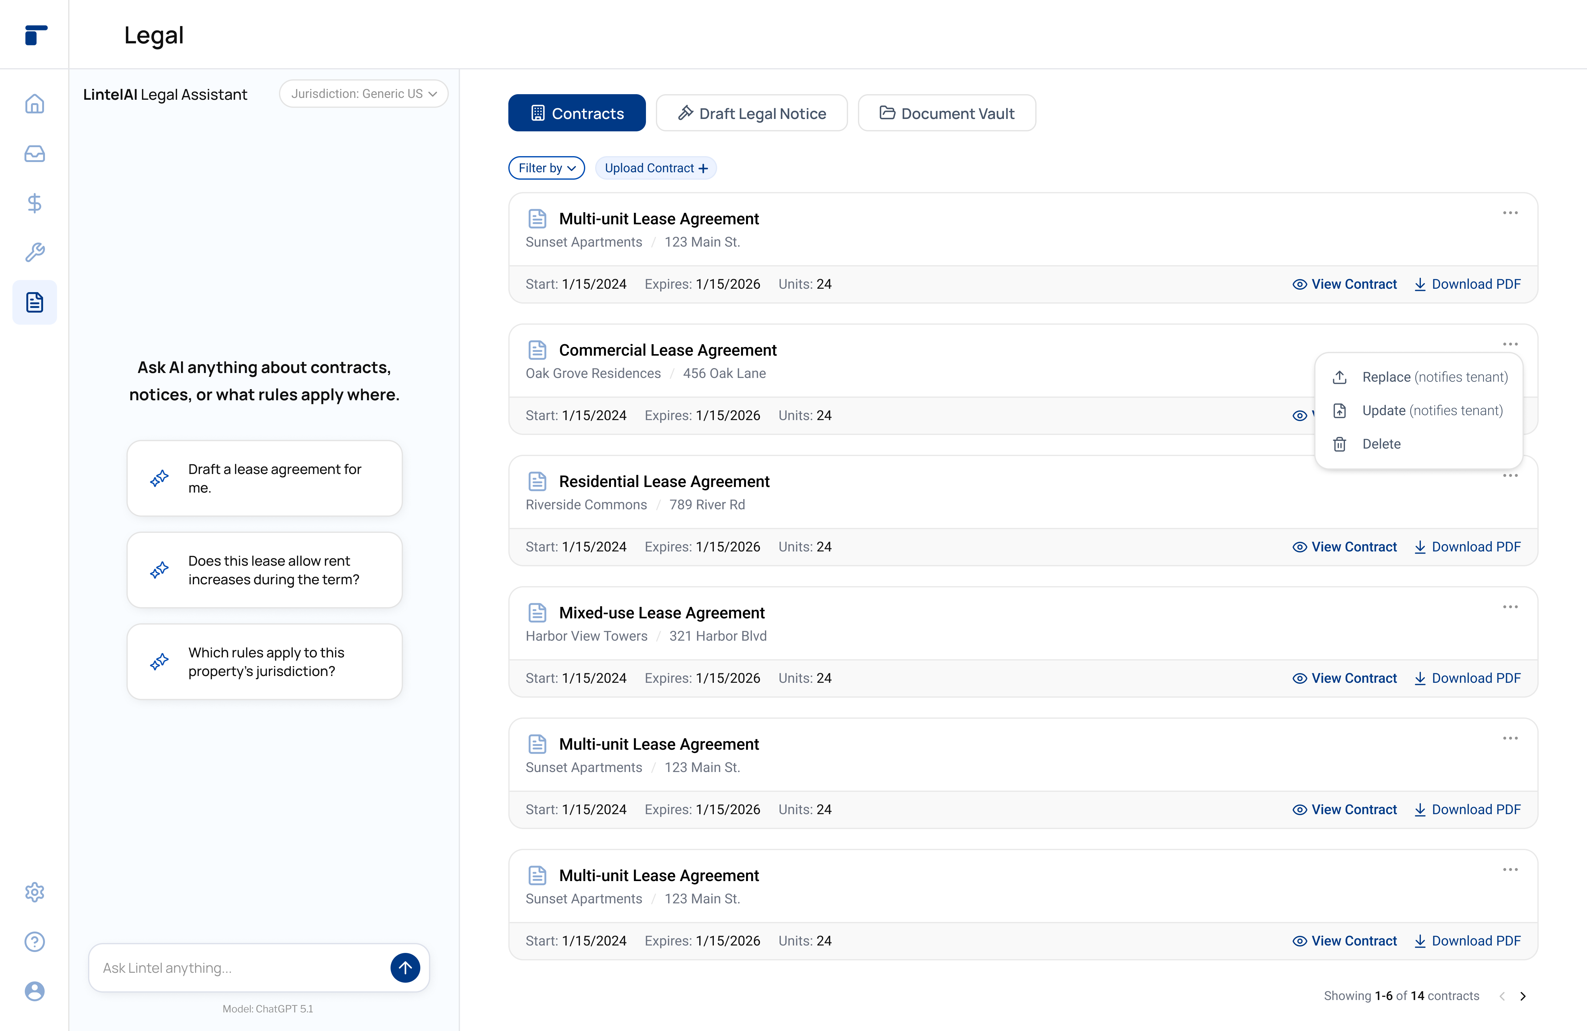
Task: Open the wrench maintenance sidebar icon
Action: pos(35,252)
